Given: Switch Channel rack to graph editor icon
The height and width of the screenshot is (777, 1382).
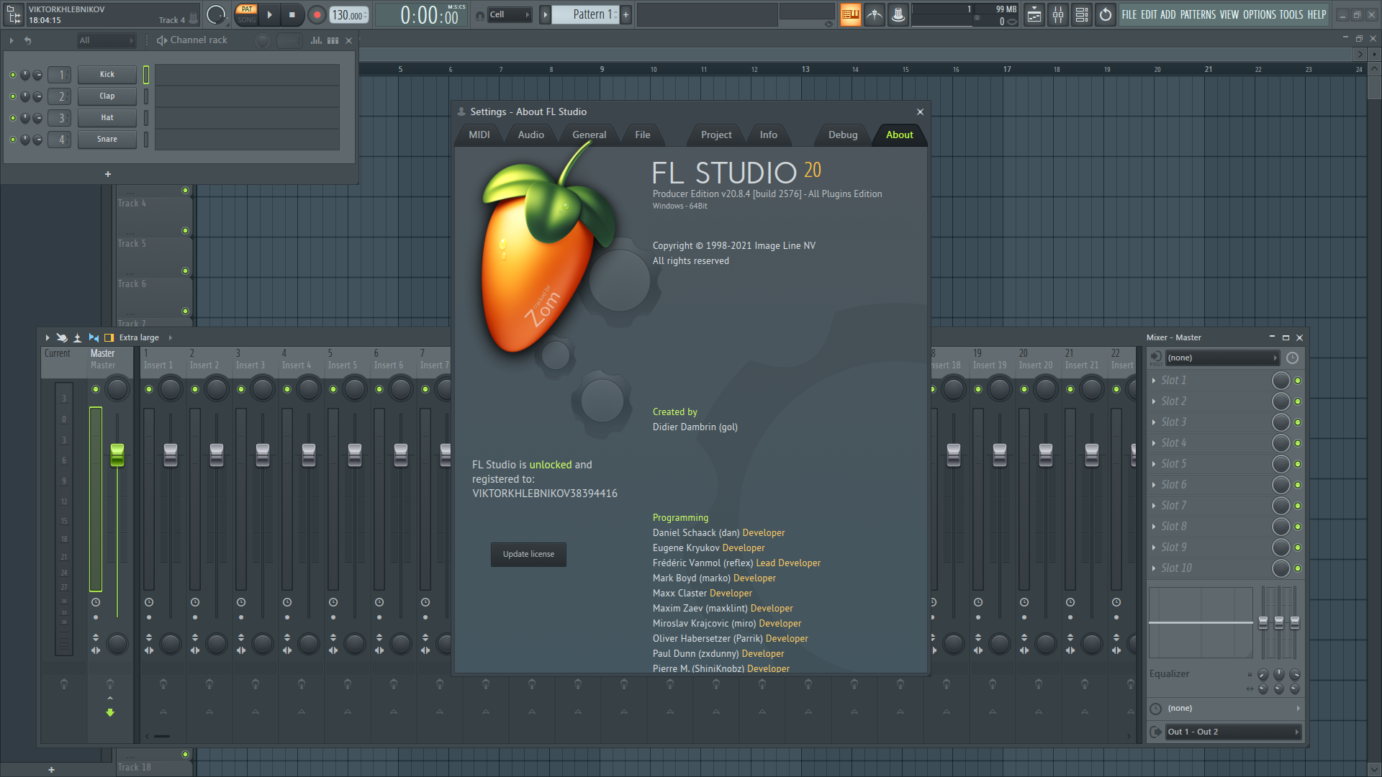Looking at the screenshot, I should [x=315, y=40].
